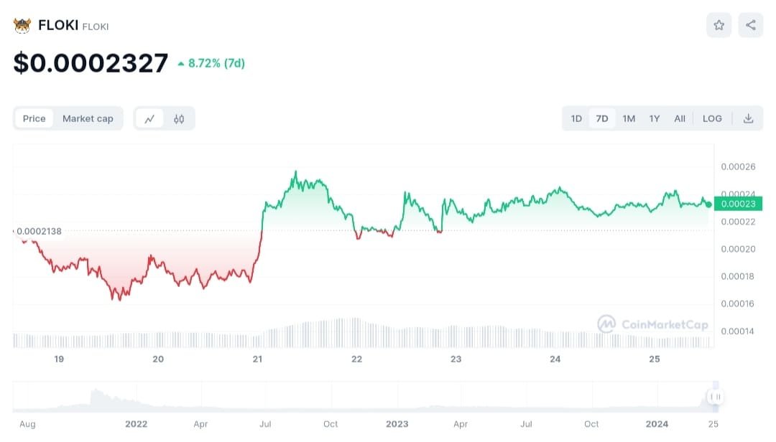Switch to the candlestick chart view
Image resolution: width=776 pixels, height=442 pixels.
tap(179, 119)
